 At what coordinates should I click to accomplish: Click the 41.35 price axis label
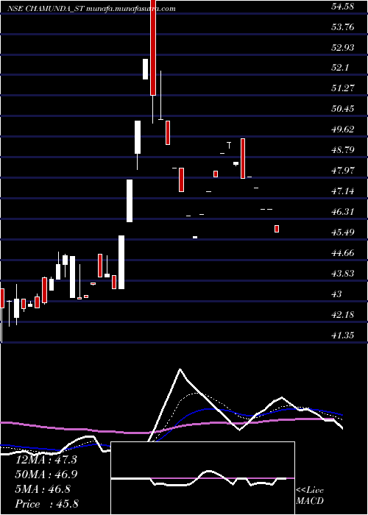tap(343, 335)
